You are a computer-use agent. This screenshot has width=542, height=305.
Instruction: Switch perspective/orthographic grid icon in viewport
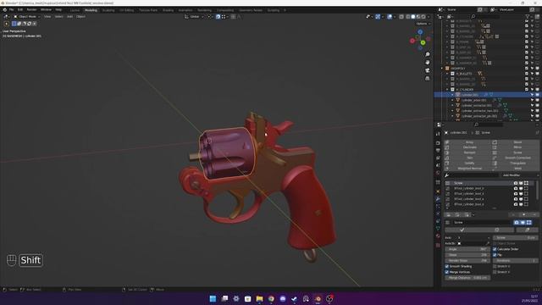[428, 79]
